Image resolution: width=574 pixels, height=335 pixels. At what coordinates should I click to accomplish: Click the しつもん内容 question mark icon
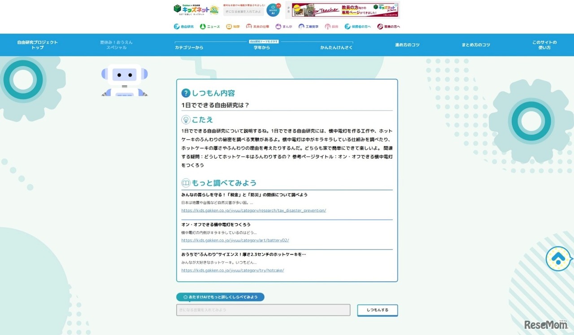tap(186, 93)
